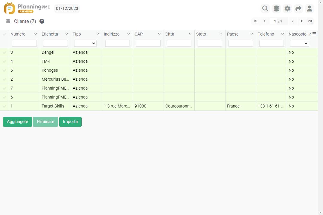Go to next page arrow
The image size is (323, 215).
[x=293, y=21]
